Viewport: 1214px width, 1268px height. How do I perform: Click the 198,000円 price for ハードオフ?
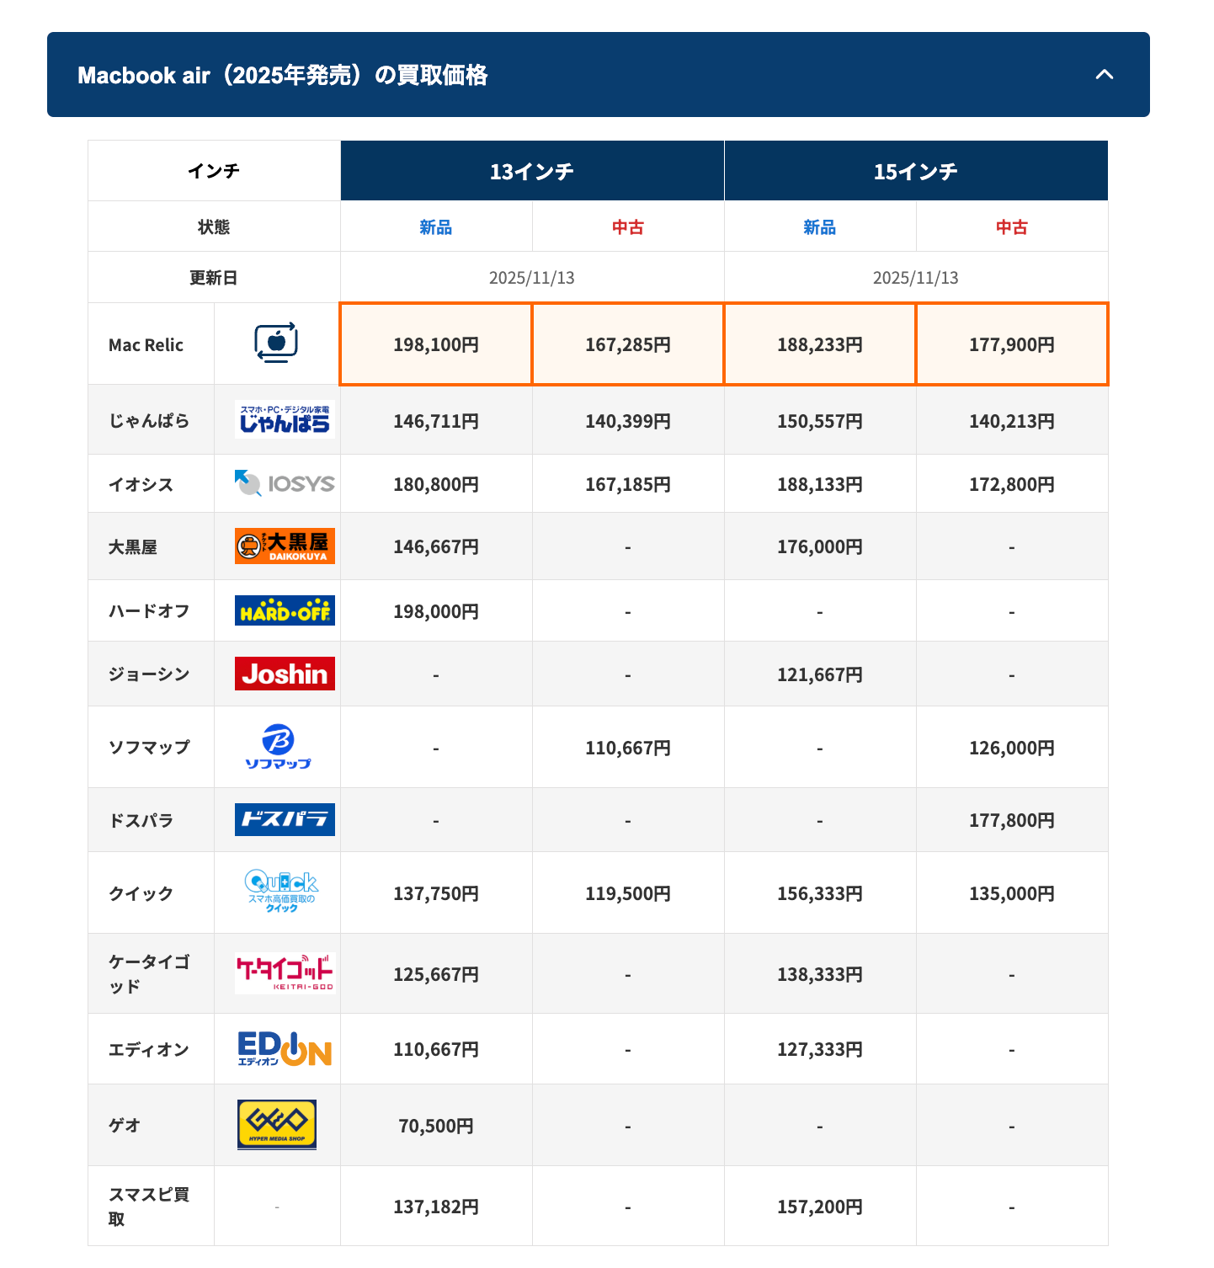(436, 611)
